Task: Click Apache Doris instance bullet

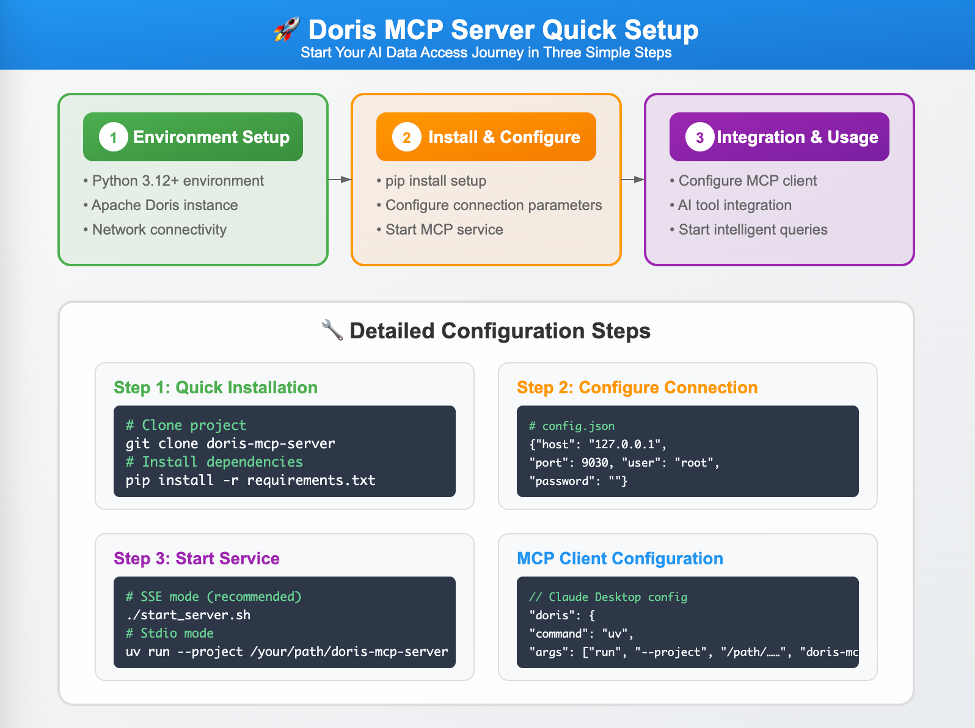Action: pos(161,205)
